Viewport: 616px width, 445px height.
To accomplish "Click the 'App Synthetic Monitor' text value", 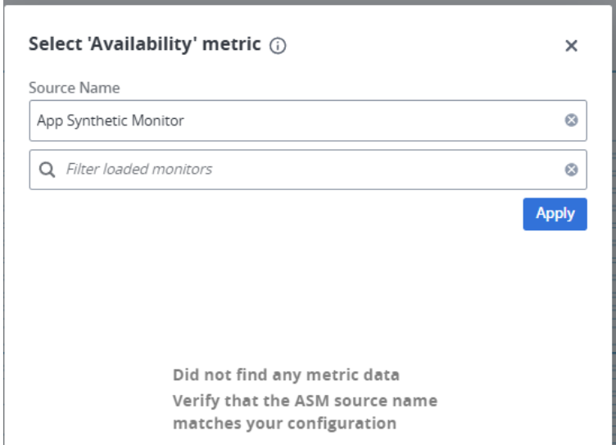I will [x=111, y=120].
